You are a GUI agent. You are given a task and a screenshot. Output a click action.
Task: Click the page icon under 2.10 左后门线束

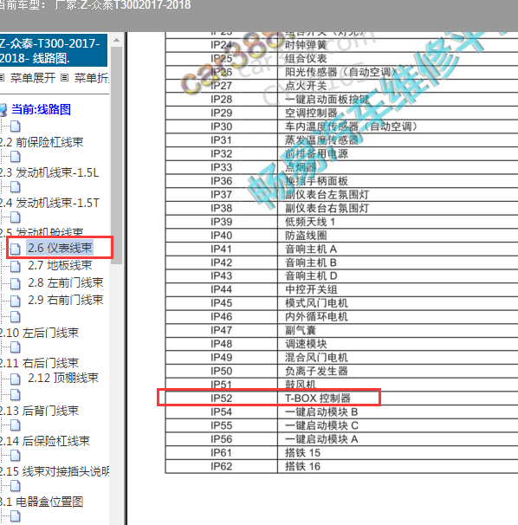pyautogui.click(x=15, y=347)
